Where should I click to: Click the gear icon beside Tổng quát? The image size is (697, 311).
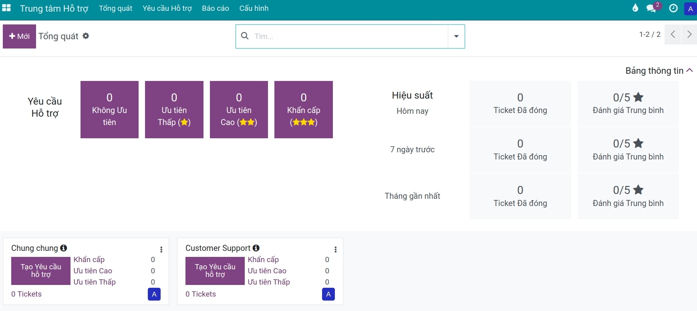coord(86,36)
